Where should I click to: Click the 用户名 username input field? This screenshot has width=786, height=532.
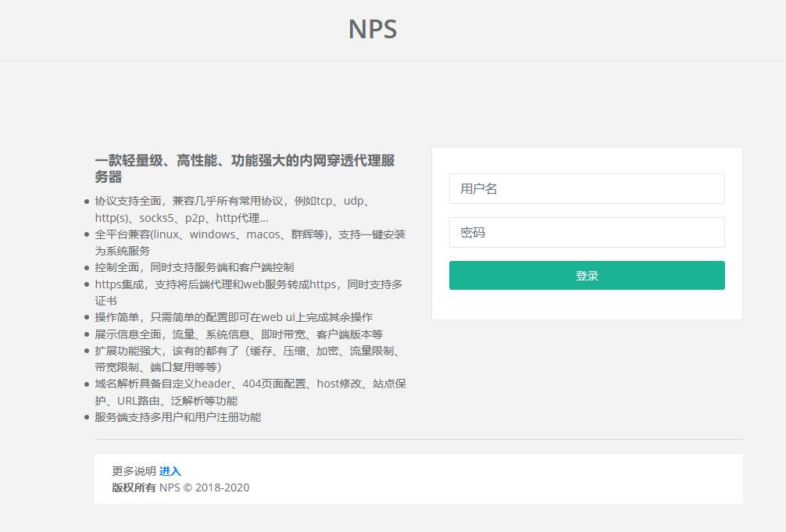click(586, 188)
